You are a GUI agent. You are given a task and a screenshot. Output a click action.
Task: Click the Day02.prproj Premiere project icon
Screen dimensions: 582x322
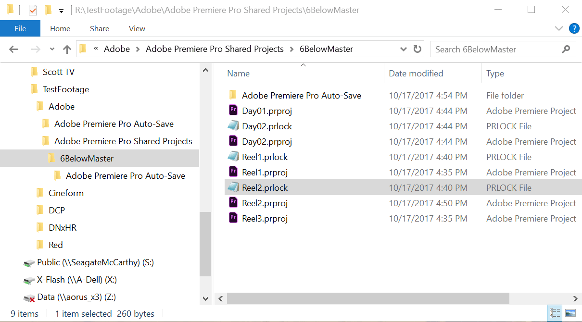coord(233,141)
